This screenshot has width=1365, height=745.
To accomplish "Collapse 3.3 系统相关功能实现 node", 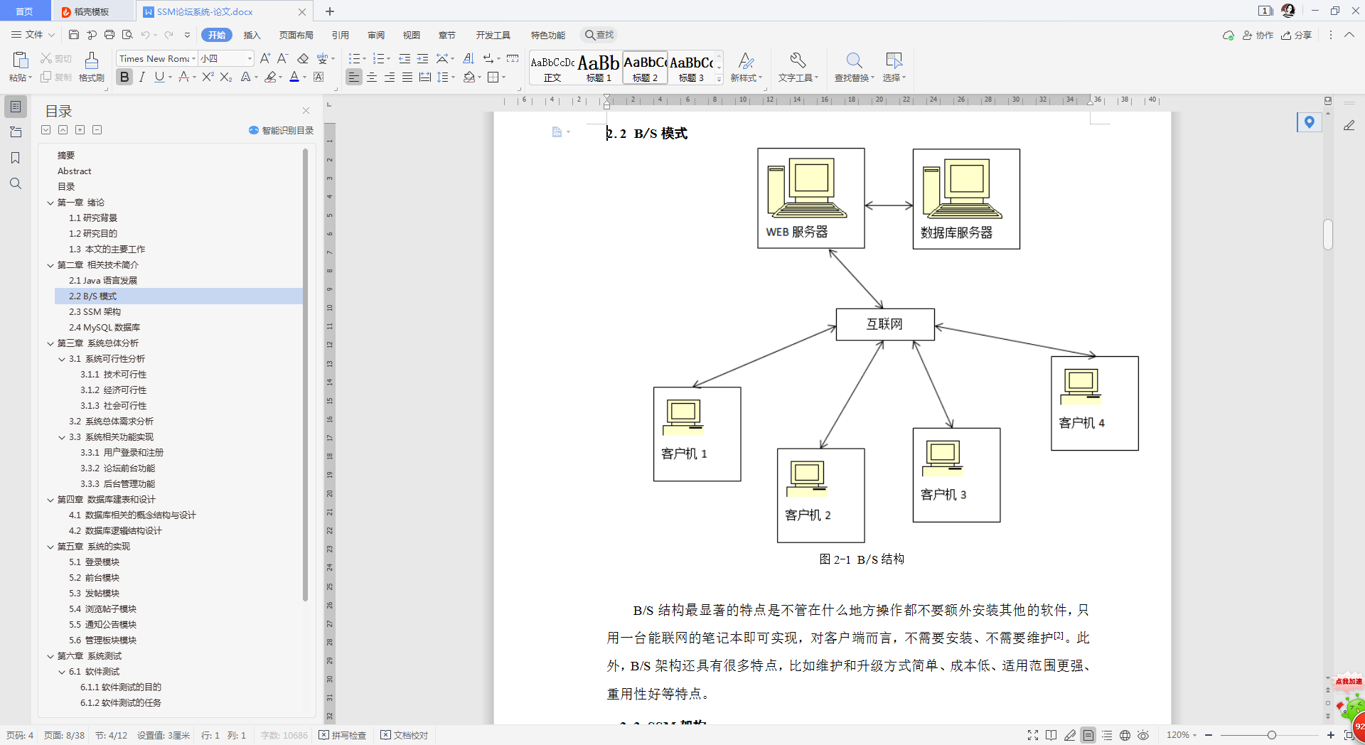I will click(62, 437).
